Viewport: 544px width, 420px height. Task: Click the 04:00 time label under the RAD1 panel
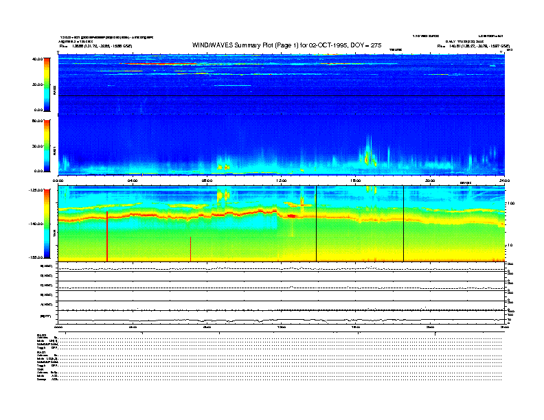tap(133, 180)
